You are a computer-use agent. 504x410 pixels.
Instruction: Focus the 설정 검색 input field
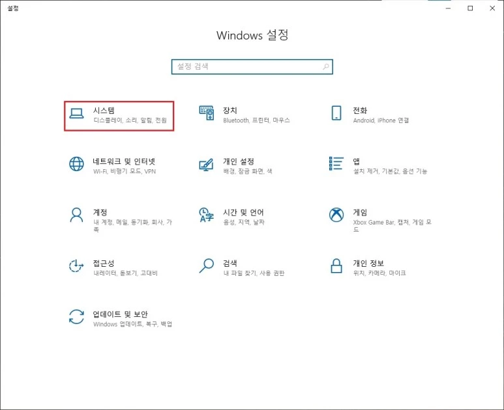pos(252,67)
